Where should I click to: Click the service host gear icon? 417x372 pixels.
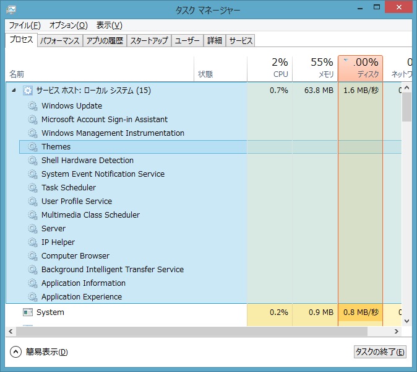(x=28, y=91)
